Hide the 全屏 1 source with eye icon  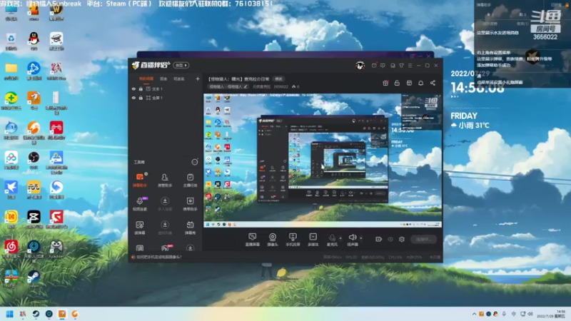click(x=133, y=98)
